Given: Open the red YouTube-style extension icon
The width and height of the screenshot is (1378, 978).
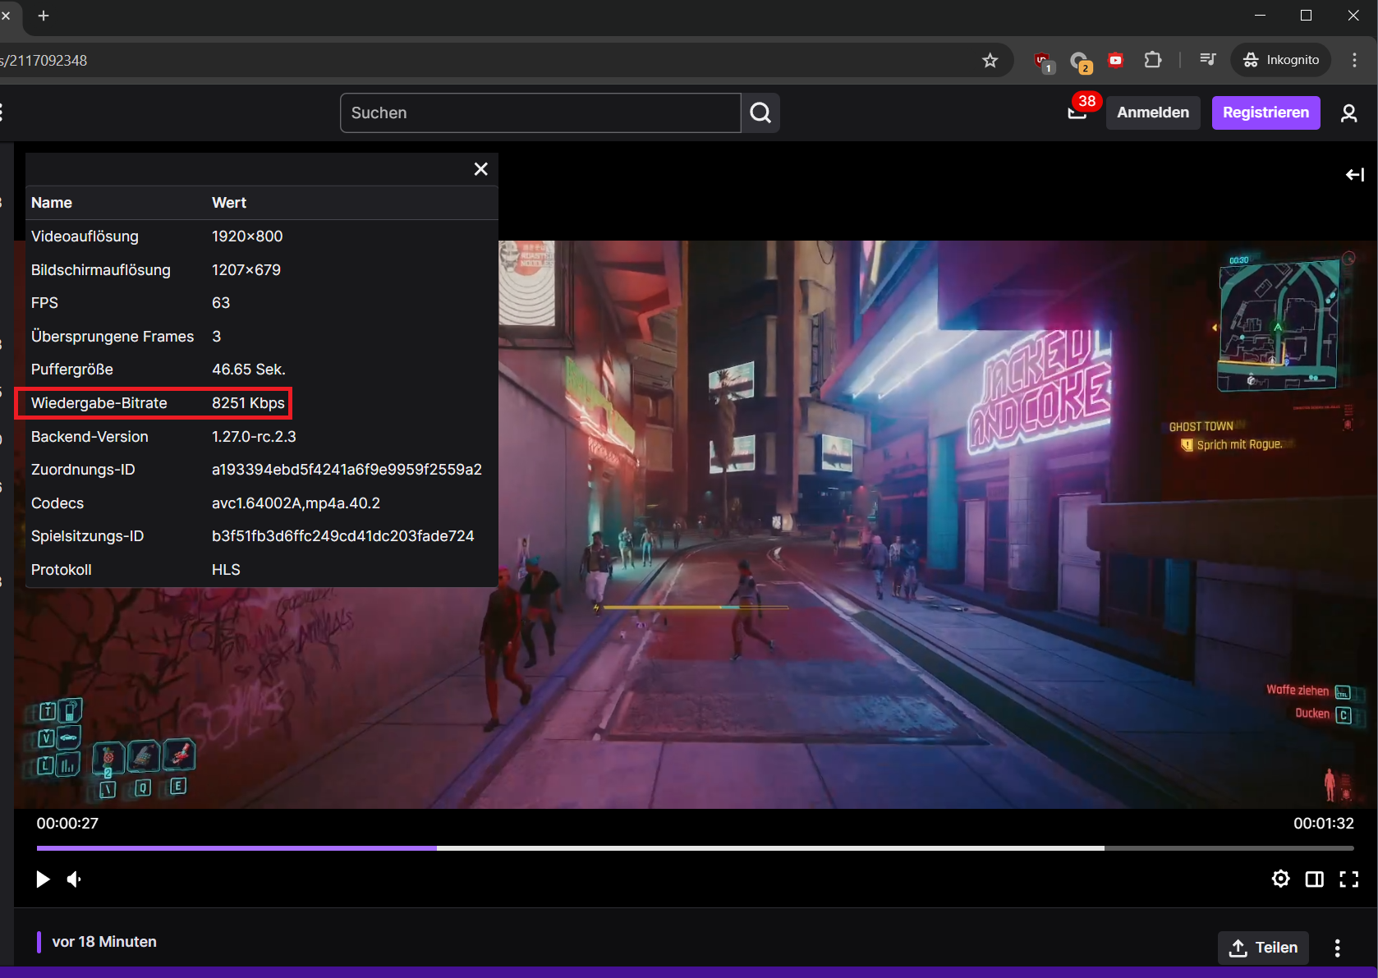Looking at the screenshot, I should pyautogui.click(x=1115, y=60).
